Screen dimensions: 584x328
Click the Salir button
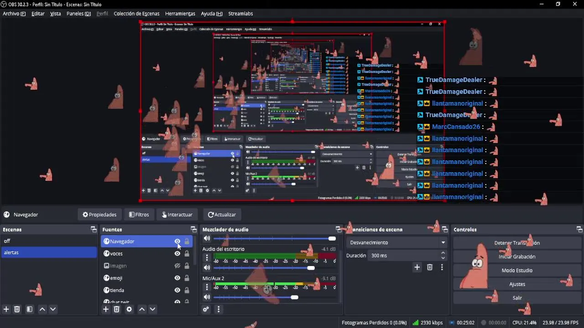(x=517, y=298)
